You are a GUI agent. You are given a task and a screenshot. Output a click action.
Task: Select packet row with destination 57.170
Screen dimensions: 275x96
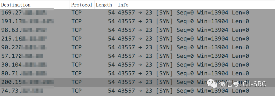(x=137, y=56)
